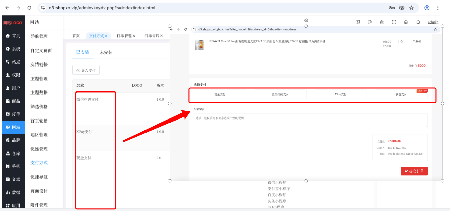Screen dimensions: 450x211
Task: Select the 首页 page tab
Action: tap(76, 36)
